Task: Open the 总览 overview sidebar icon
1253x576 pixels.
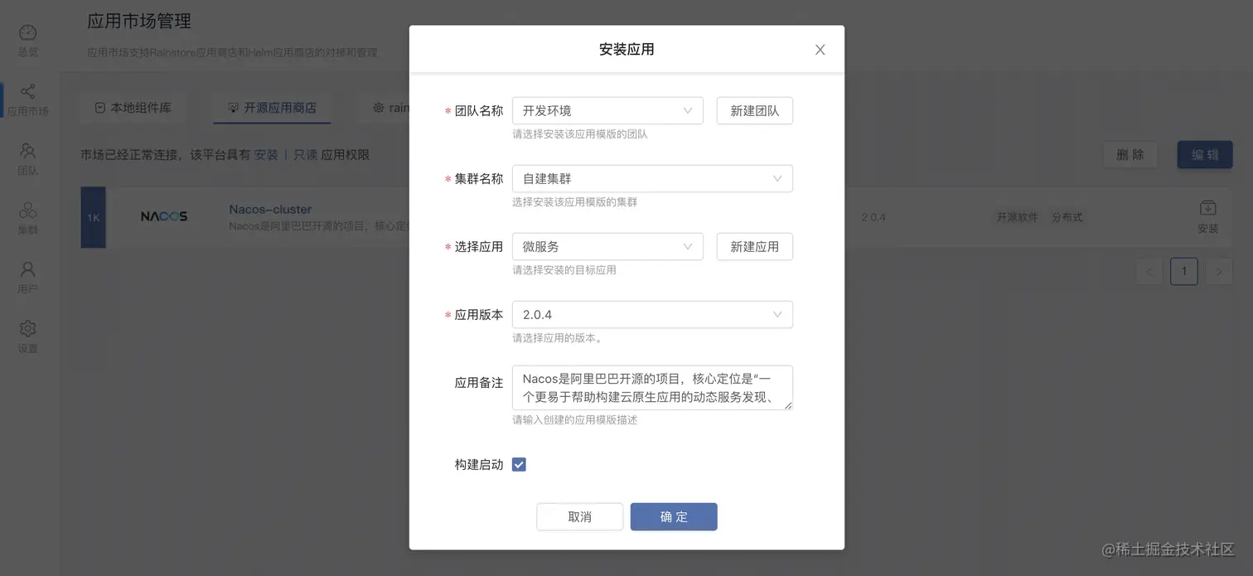Action: pyautogui.click(x=28, y=33)
